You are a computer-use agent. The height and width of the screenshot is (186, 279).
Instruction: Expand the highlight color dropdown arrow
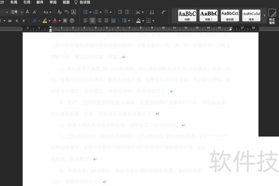coord(49,21)
